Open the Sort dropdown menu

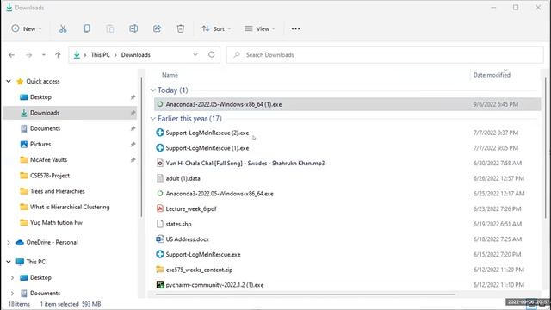[216, 28]
